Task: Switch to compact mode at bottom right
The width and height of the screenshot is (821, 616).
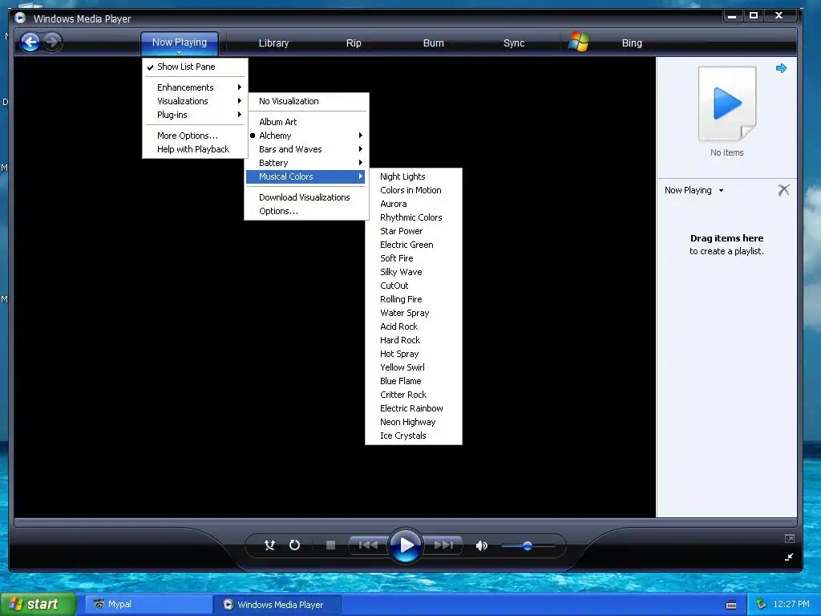Action: (789, 557)
